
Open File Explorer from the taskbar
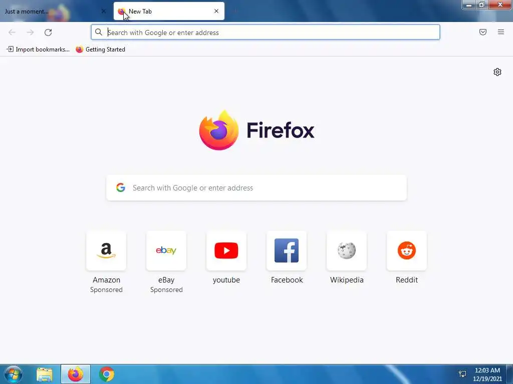click(x=45, y=374)
